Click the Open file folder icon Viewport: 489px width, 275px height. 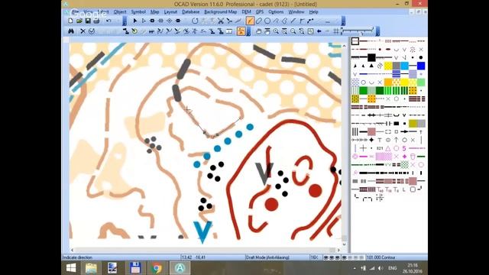(79, 21)
